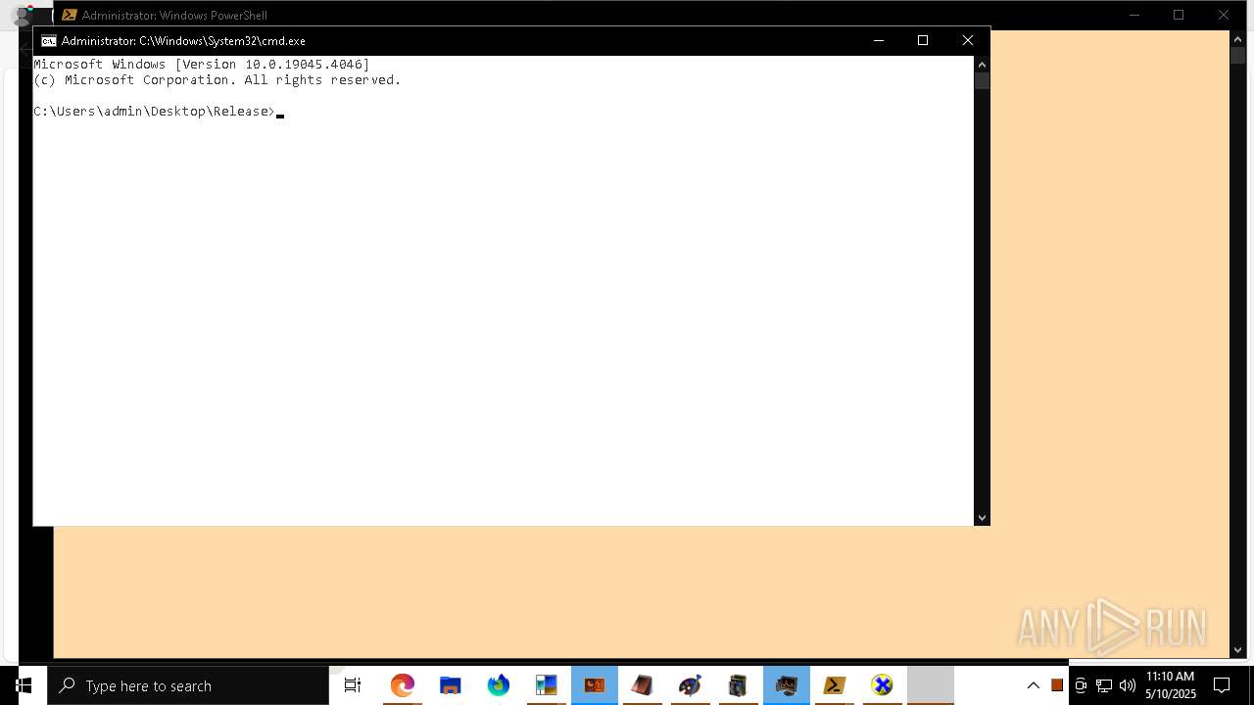Switch to the highlighted monitor-icon taskbar app
The height and width of the screenshot is (705, 1254).
787,685
